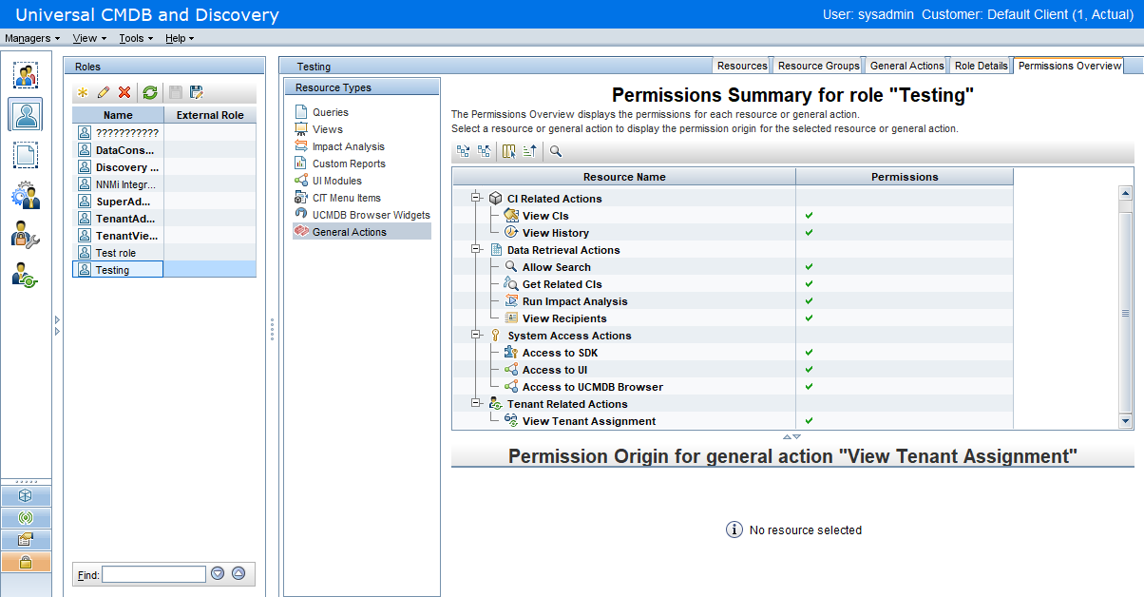
Task: Refresh the Roles list
Action: pyautogui.click(x=150, y=92)
